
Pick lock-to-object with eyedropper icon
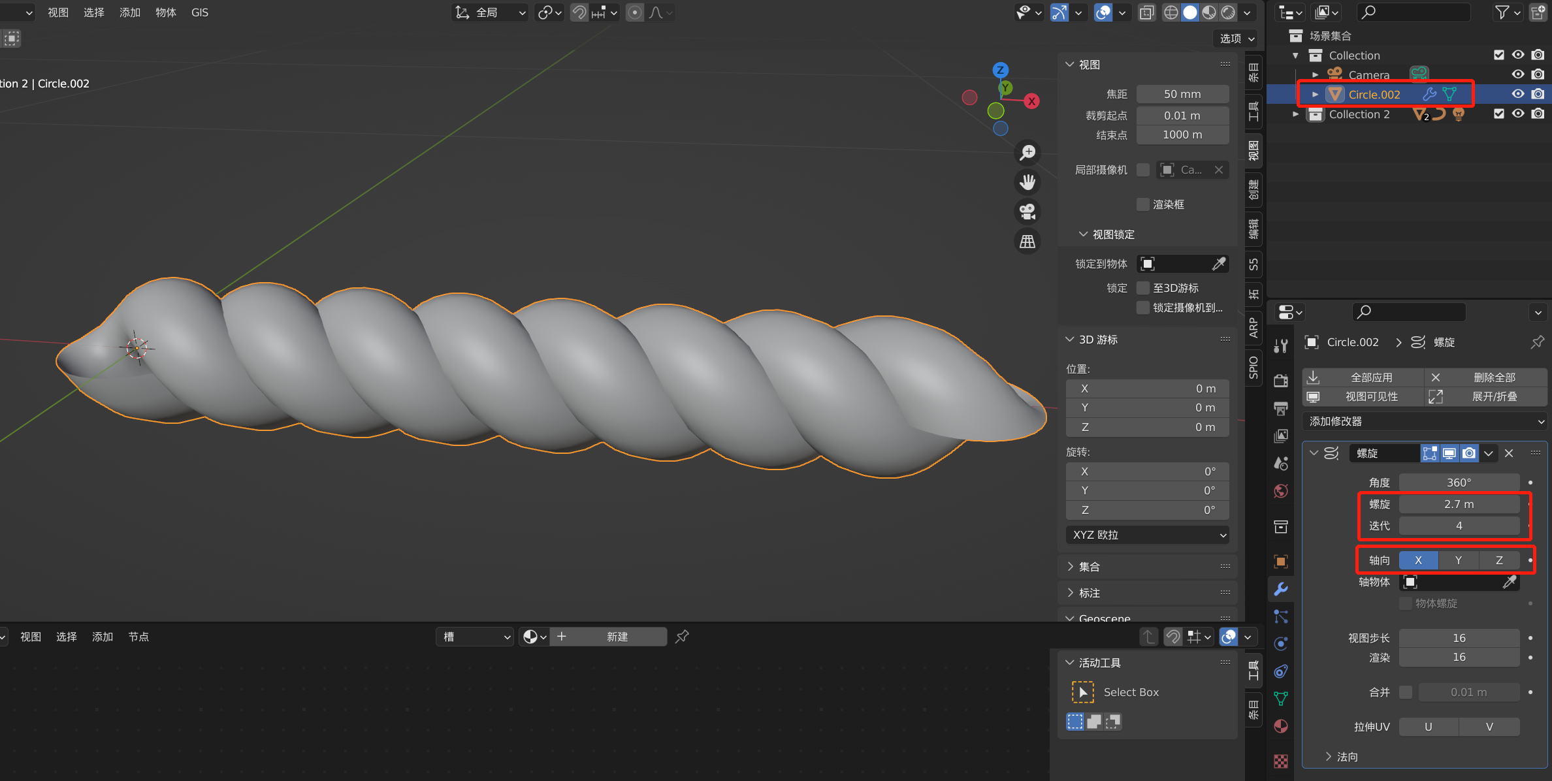tap(1218, 264)
